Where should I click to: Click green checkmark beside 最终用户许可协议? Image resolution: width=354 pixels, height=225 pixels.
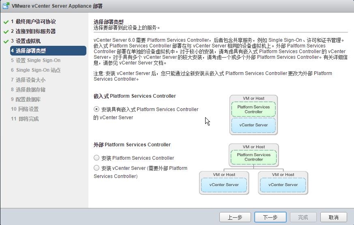pyautogui.click(x=6, y=22)
